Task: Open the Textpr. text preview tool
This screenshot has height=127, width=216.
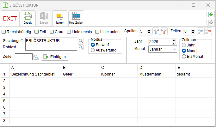Action: [x=60, y=18]
